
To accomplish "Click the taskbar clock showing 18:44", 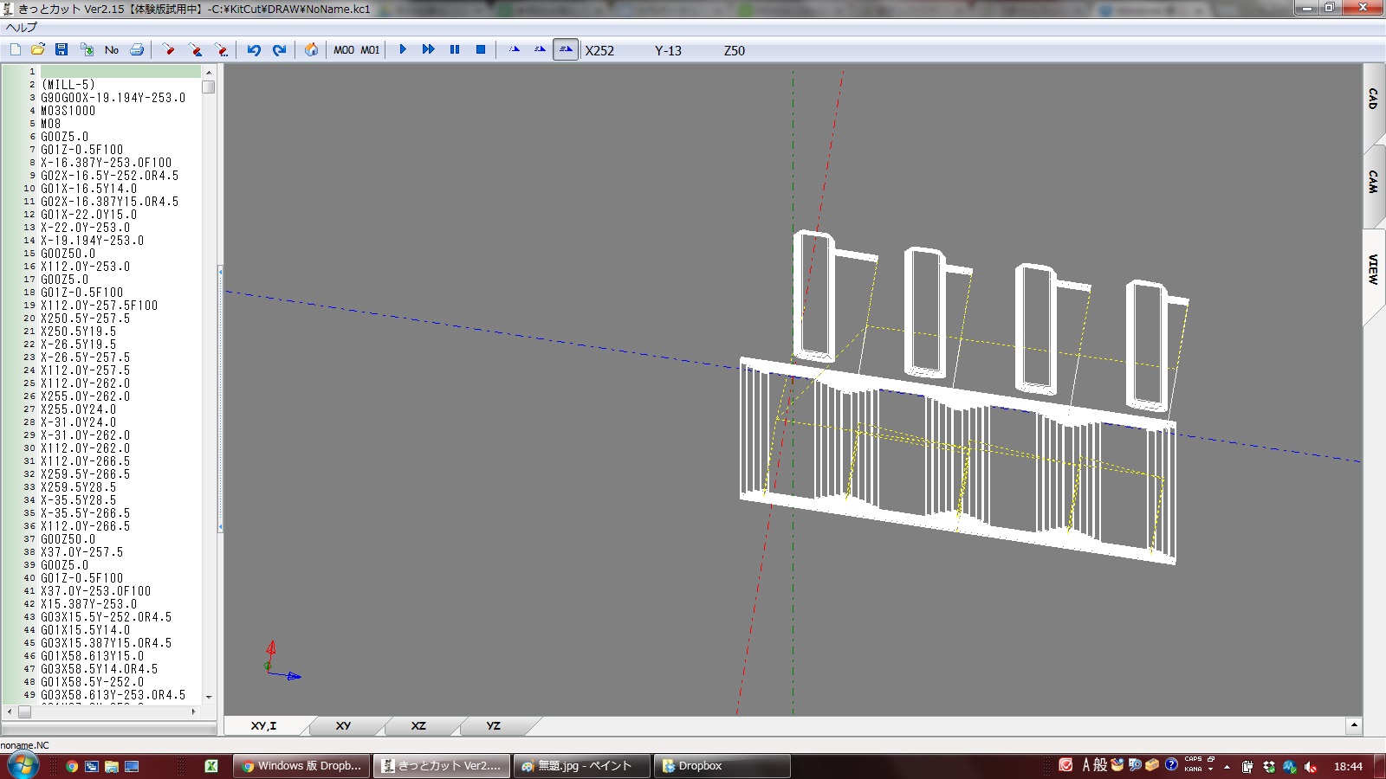I will (x=1348, y=766).
